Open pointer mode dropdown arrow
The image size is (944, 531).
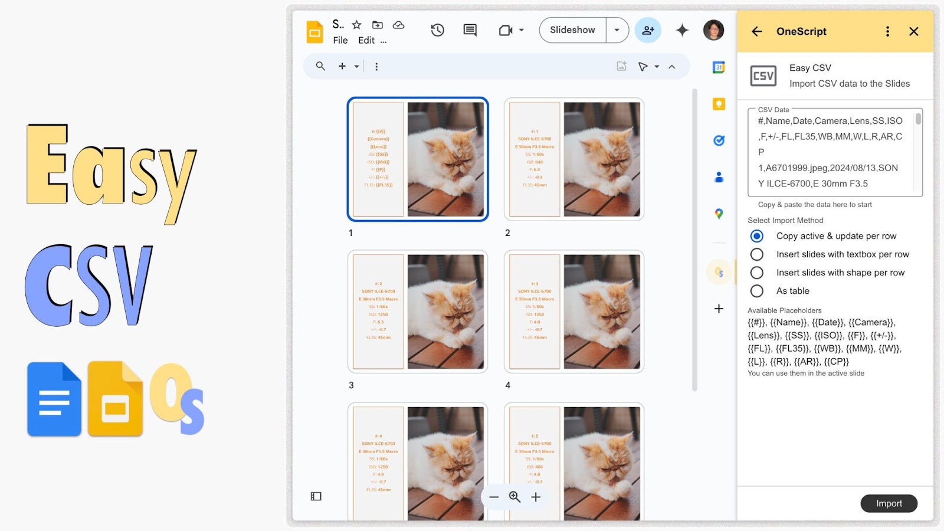(x=657, y=67)
